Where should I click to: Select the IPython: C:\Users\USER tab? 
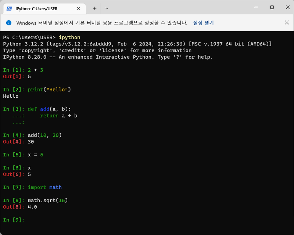44,8
